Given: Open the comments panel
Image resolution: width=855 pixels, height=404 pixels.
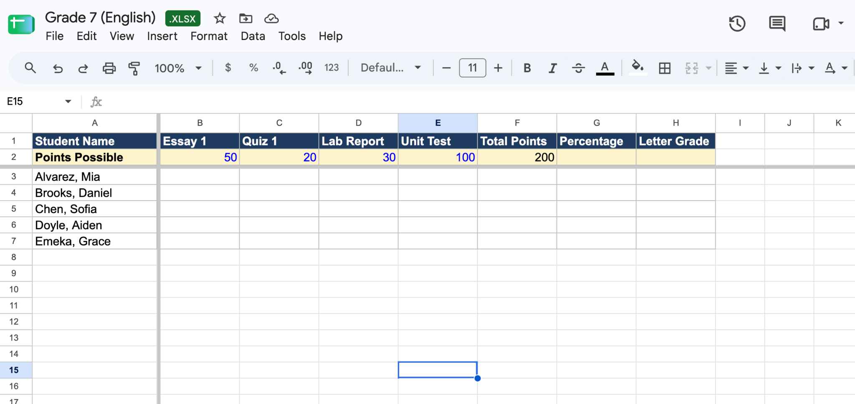Looking at the screenshot, I should 777,23.
